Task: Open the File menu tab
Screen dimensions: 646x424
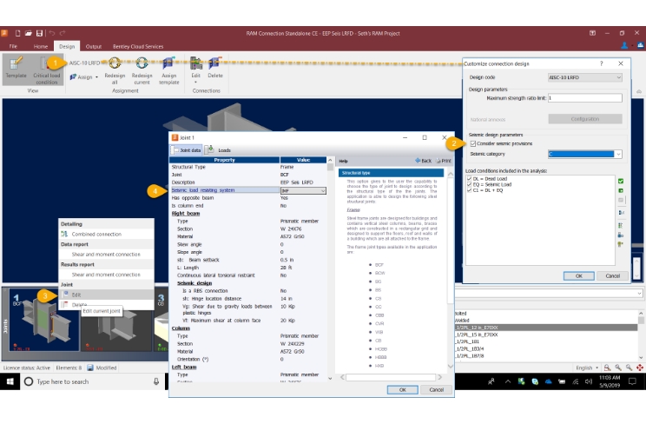Action: click(x=13, y=46)
